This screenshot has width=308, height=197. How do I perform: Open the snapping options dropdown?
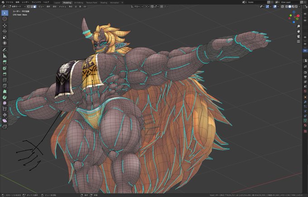(x=156, y=6)
